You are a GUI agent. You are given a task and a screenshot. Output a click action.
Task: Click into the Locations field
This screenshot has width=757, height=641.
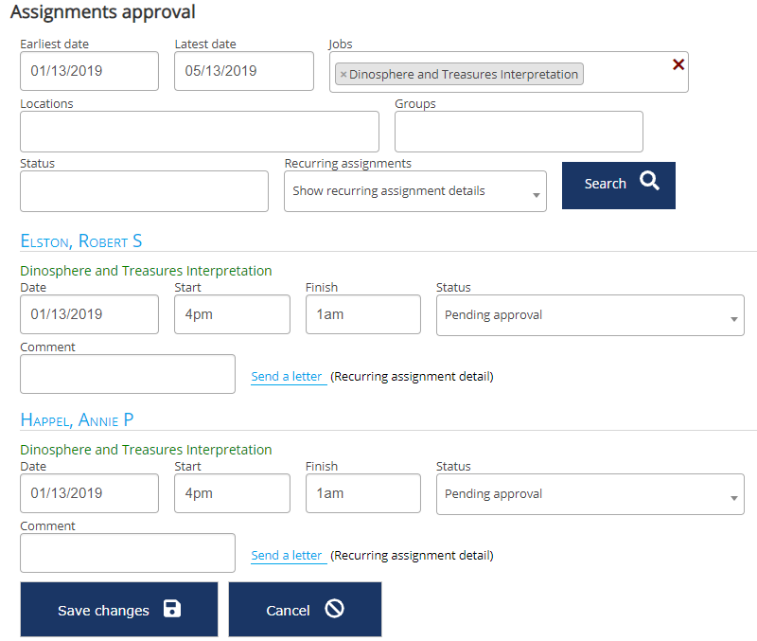[x=199, y=132]
